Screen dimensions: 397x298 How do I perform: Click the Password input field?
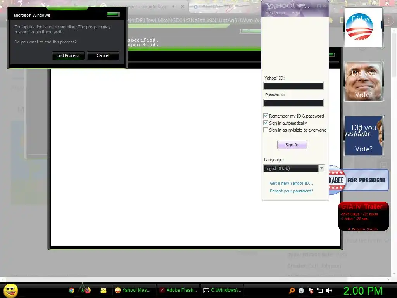293,102
